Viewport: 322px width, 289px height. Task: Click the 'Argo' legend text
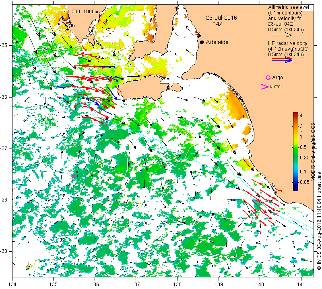click(x=277, y=77)
